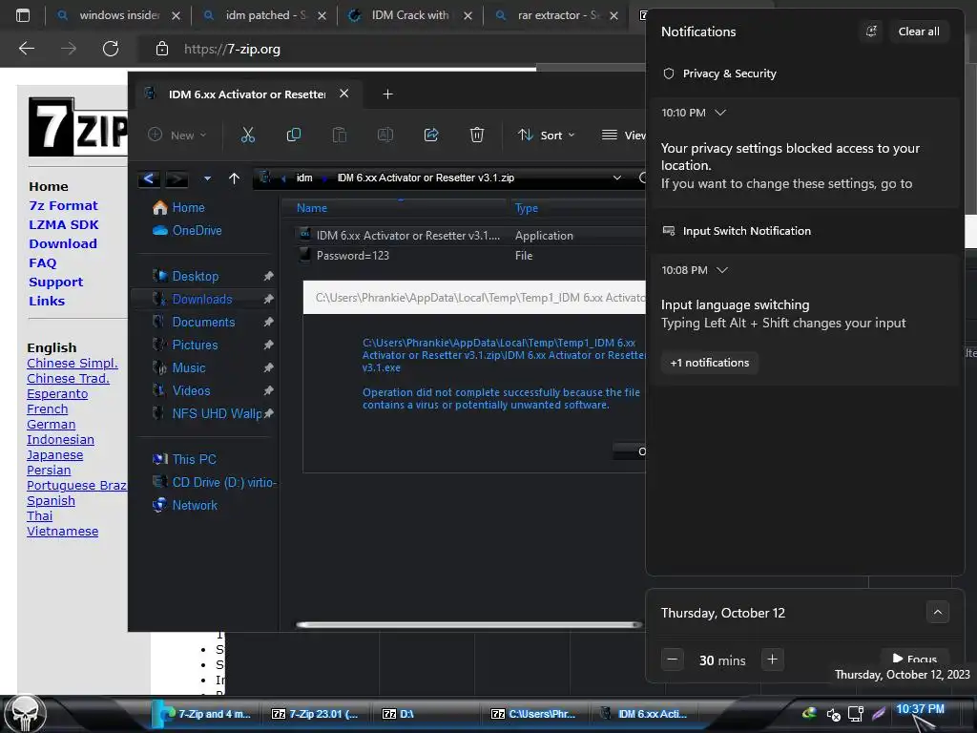Open OneDrive in Explorer sidebar

197,231
